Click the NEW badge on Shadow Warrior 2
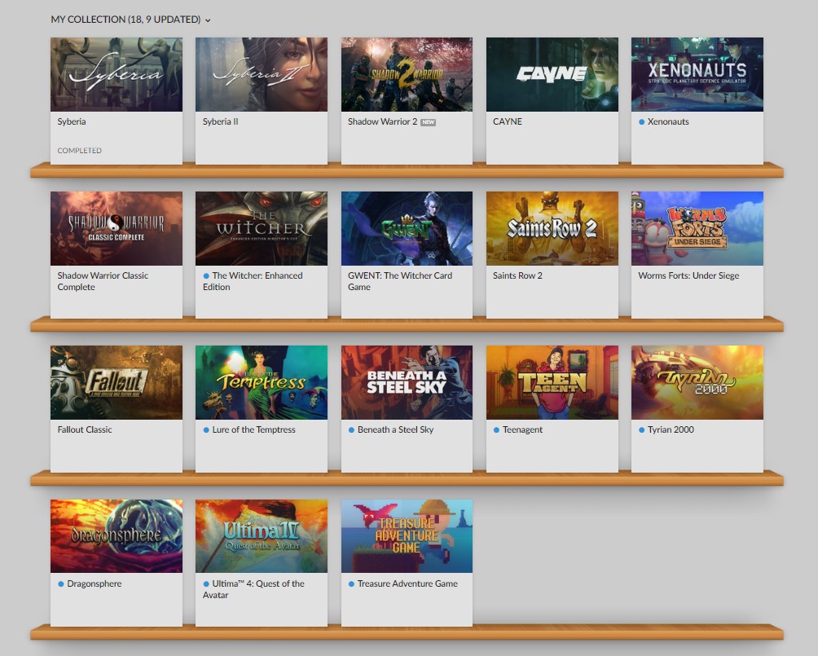 coord(429,122)
